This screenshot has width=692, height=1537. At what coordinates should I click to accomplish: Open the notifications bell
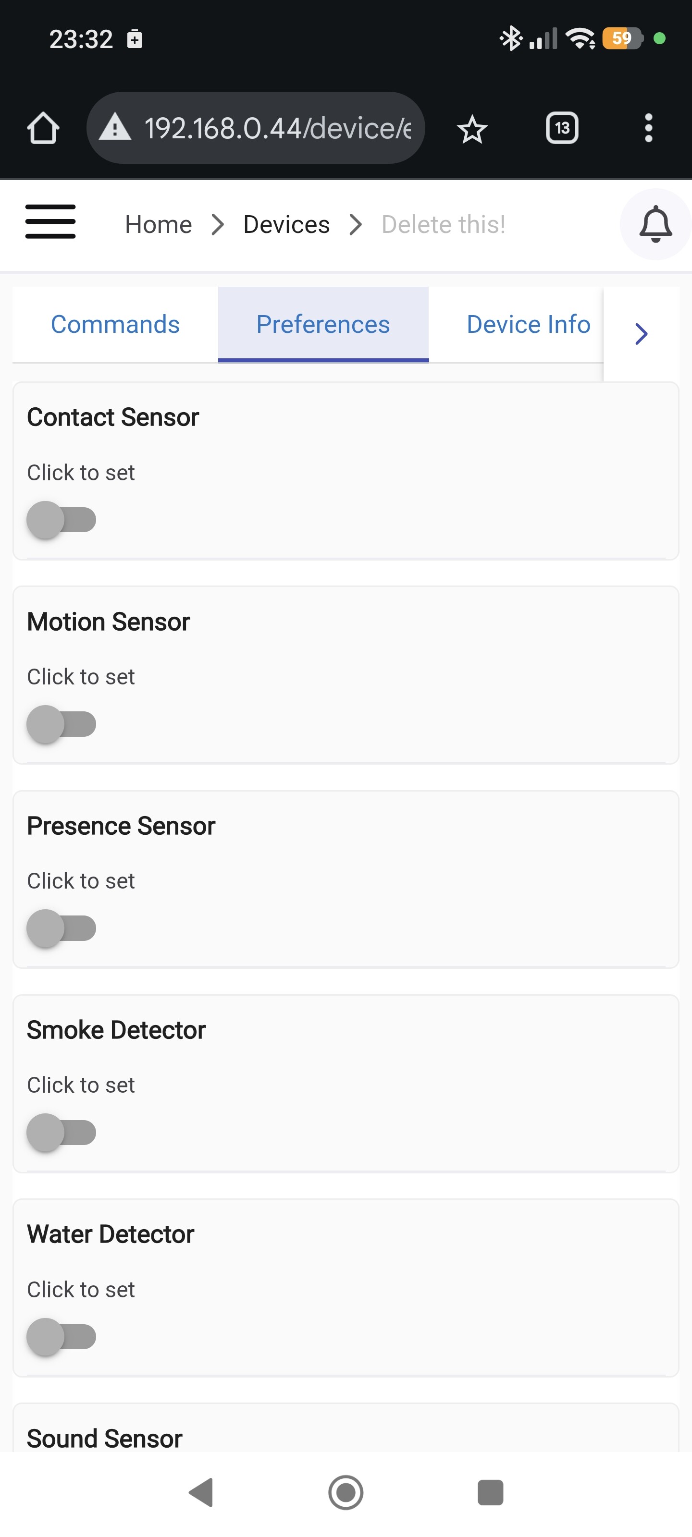click(x=655, y=224)
